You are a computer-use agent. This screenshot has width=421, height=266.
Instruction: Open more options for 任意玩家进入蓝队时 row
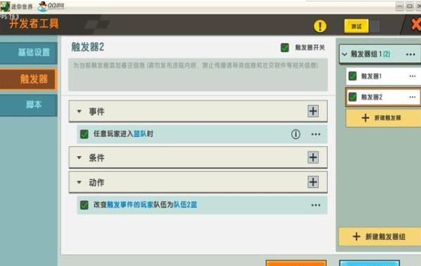click(x=315, y=134)
